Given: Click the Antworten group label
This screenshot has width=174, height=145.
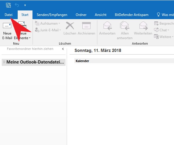Looking at the screenshot, I should (x=140, y=43).
